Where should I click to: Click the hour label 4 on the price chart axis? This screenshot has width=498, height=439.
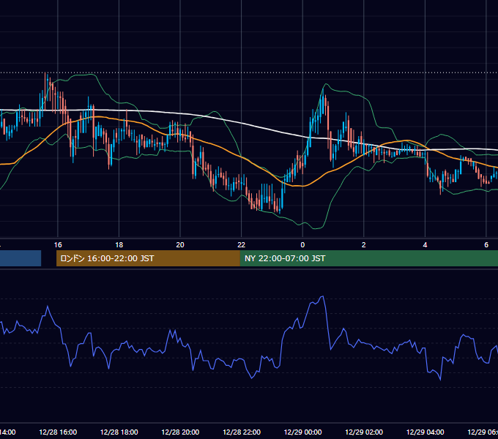pos(425,245)
